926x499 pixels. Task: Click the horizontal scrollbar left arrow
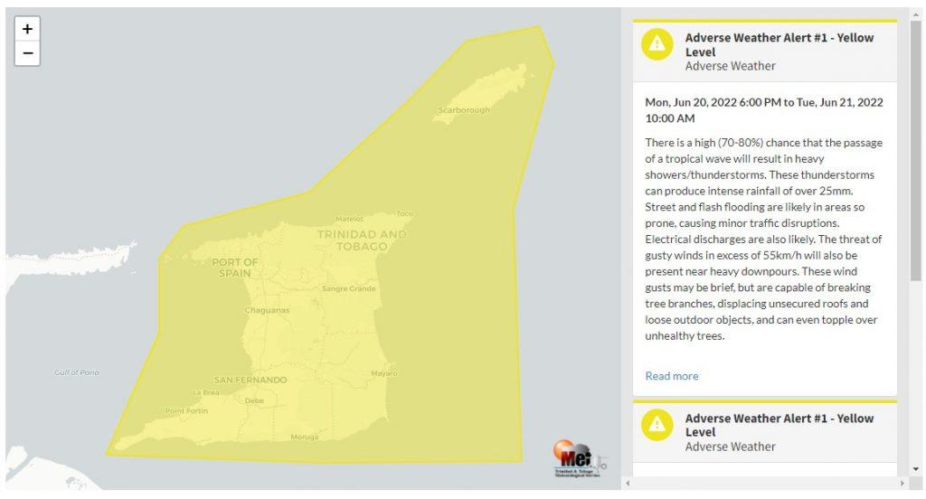pyautogui.click(x=628, y=483)
